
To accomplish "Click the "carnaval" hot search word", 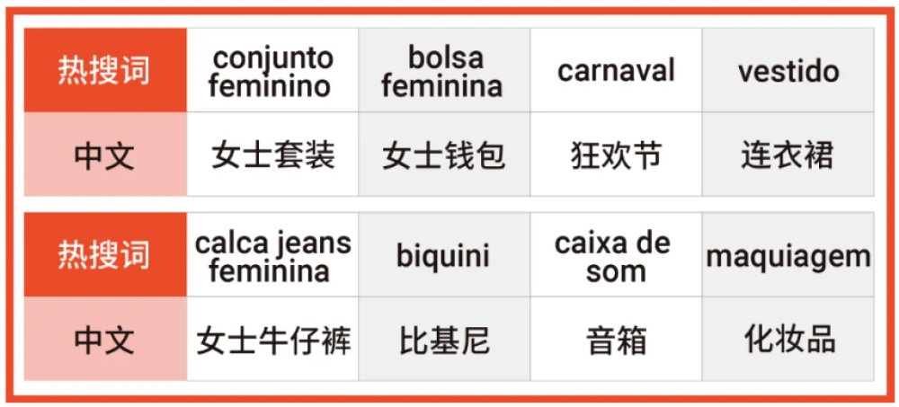I will click(x=616, y=70).
